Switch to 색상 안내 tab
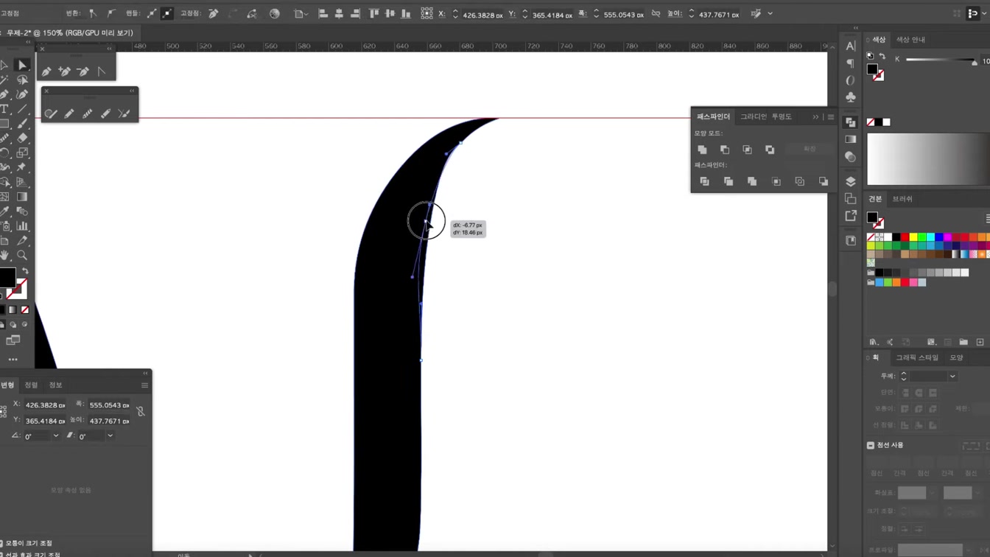990x557 pixels. tap(910, 39)
